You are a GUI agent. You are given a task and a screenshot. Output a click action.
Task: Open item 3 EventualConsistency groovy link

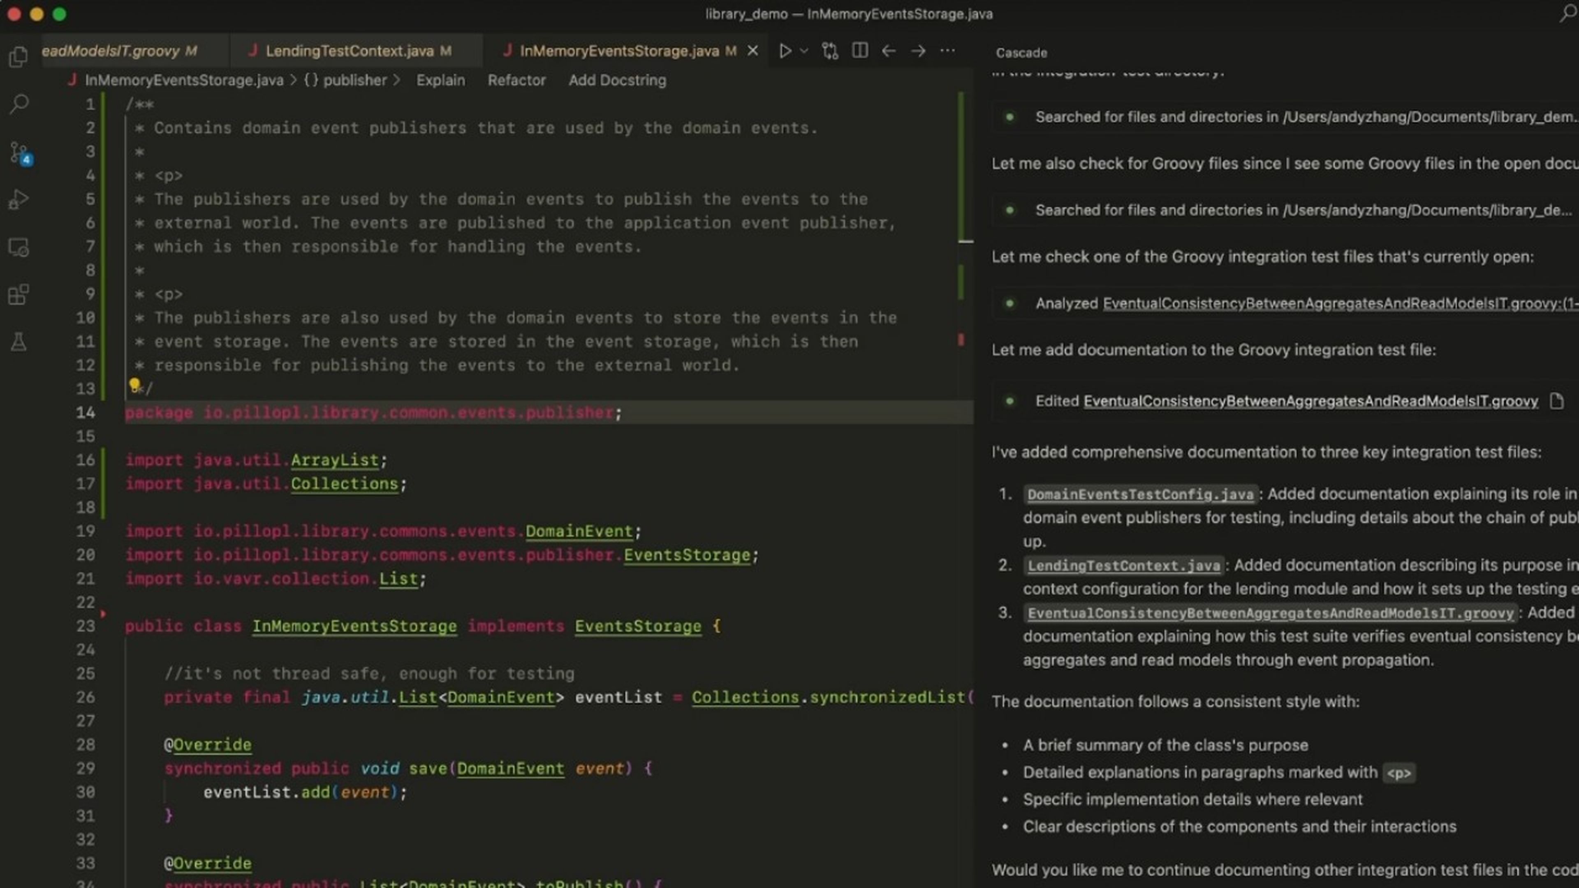click(1271, 613)
